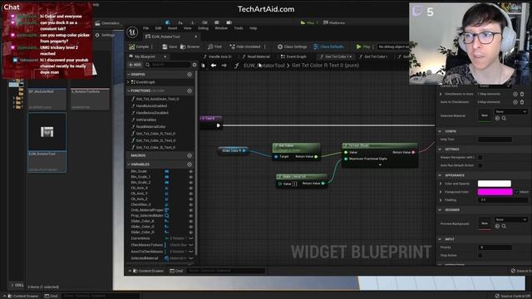Navigate back in graph history
532x299 pixels.
click(214, 66)
